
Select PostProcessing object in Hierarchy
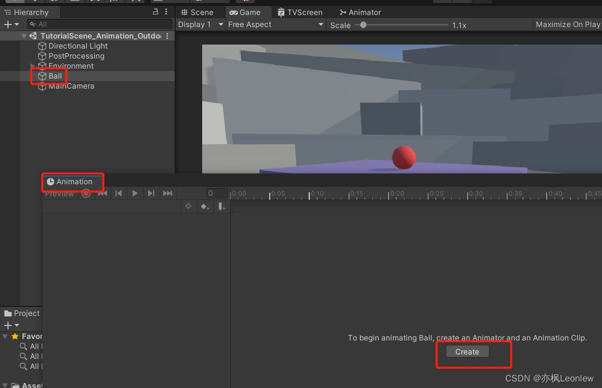(77, 56)
